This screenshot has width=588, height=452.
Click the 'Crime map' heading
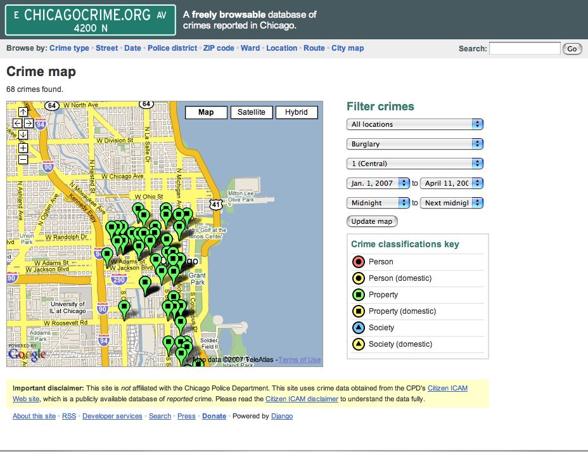click(x=41, y=71)
